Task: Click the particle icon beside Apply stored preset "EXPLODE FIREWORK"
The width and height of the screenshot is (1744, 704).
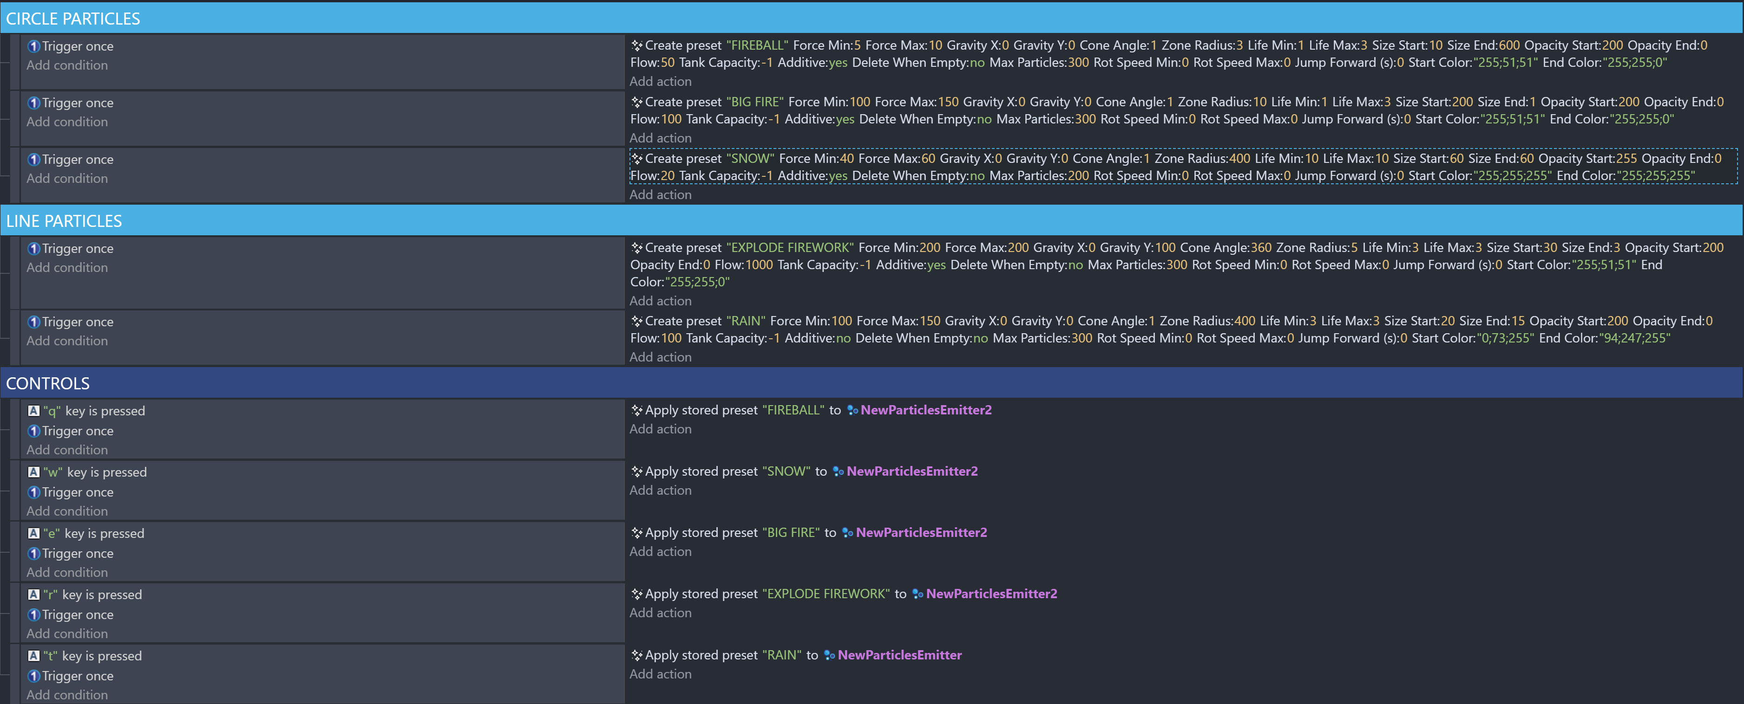Action: pos(636,594)
